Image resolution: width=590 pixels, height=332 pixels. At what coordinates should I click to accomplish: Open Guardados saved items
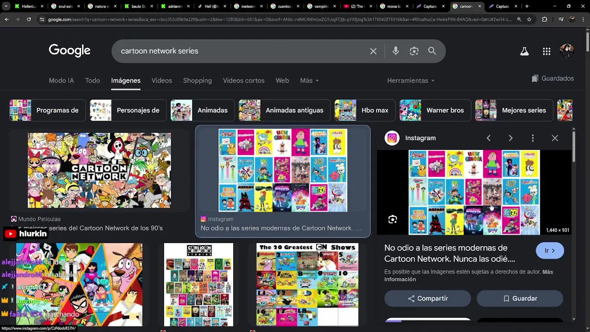pos(552,78)
